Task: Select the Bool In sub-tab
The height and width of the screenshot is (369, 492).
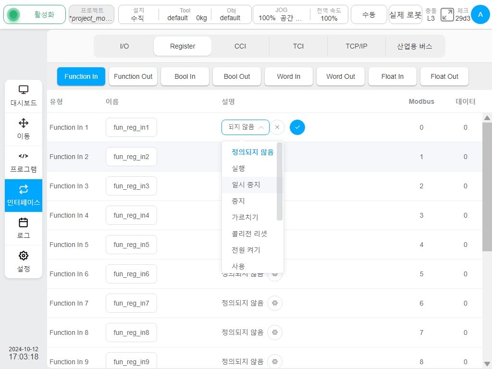Action: (x=185, y=76)
